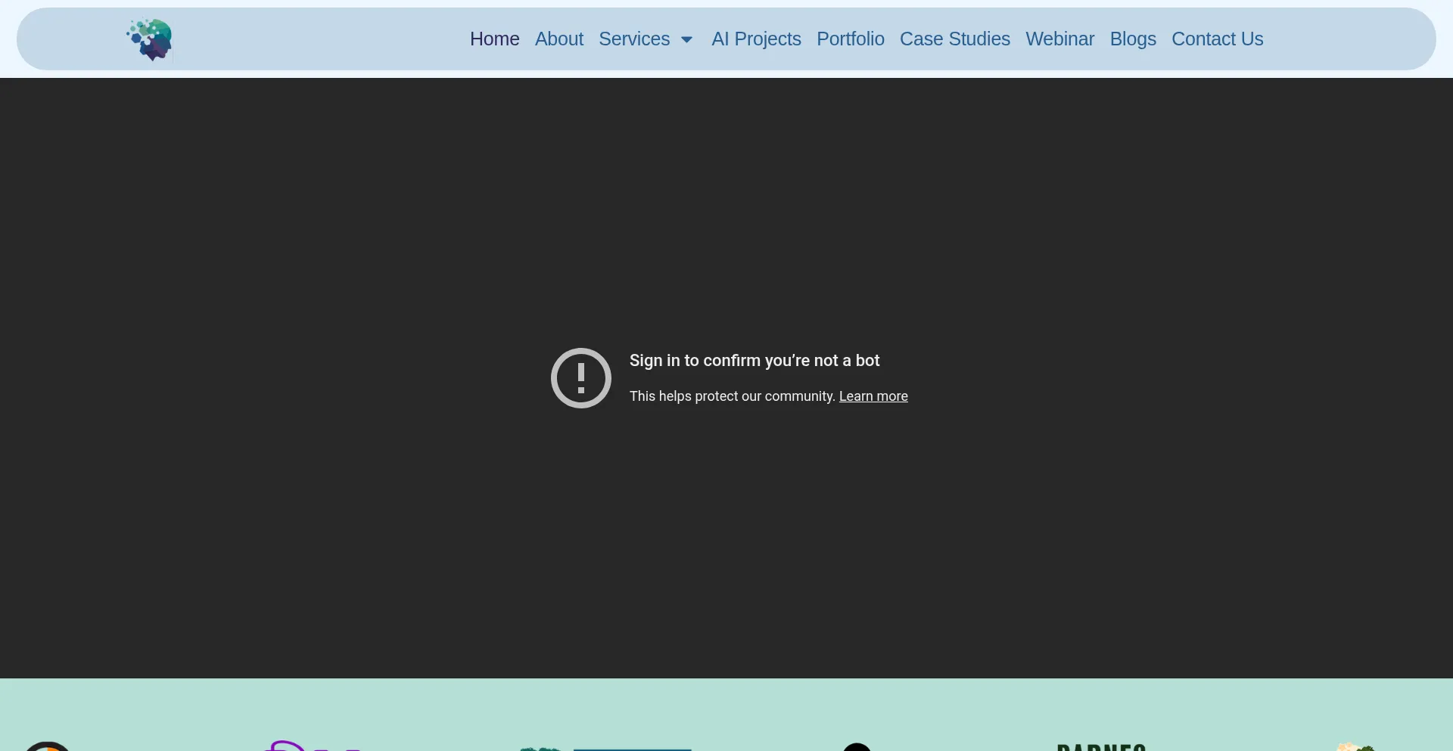
Task: Click the black circle client logo
Action: tap(857, 746)
